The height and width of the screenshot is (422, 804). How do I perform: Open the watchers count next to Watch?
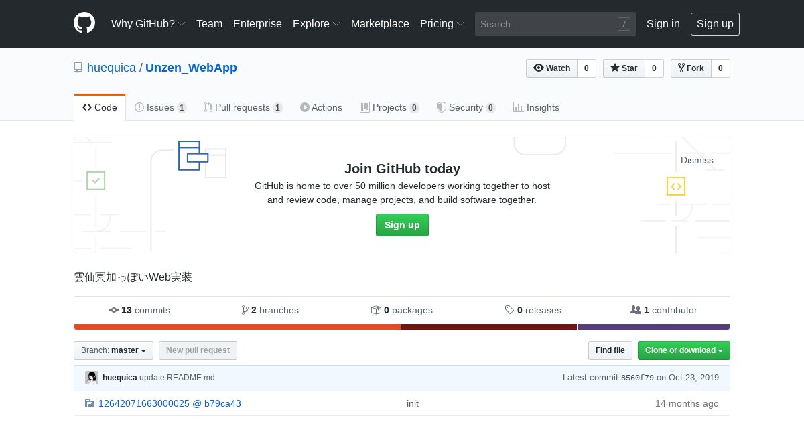[x=586, y=68]
